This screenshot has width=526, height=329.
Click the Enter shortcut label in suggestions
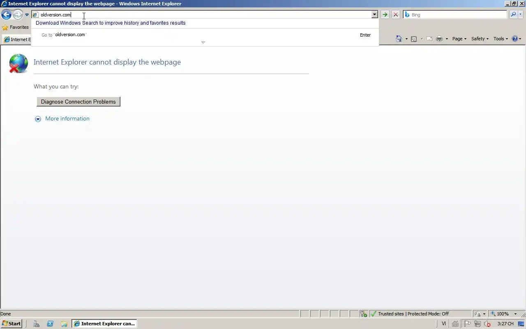tap(365, 35)
